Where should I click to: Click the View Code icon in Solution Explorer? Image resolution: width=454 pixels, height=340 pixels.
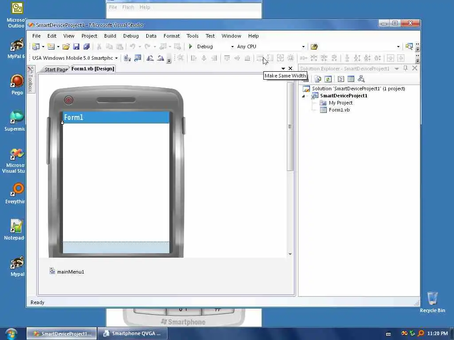(x=341, y=79)
